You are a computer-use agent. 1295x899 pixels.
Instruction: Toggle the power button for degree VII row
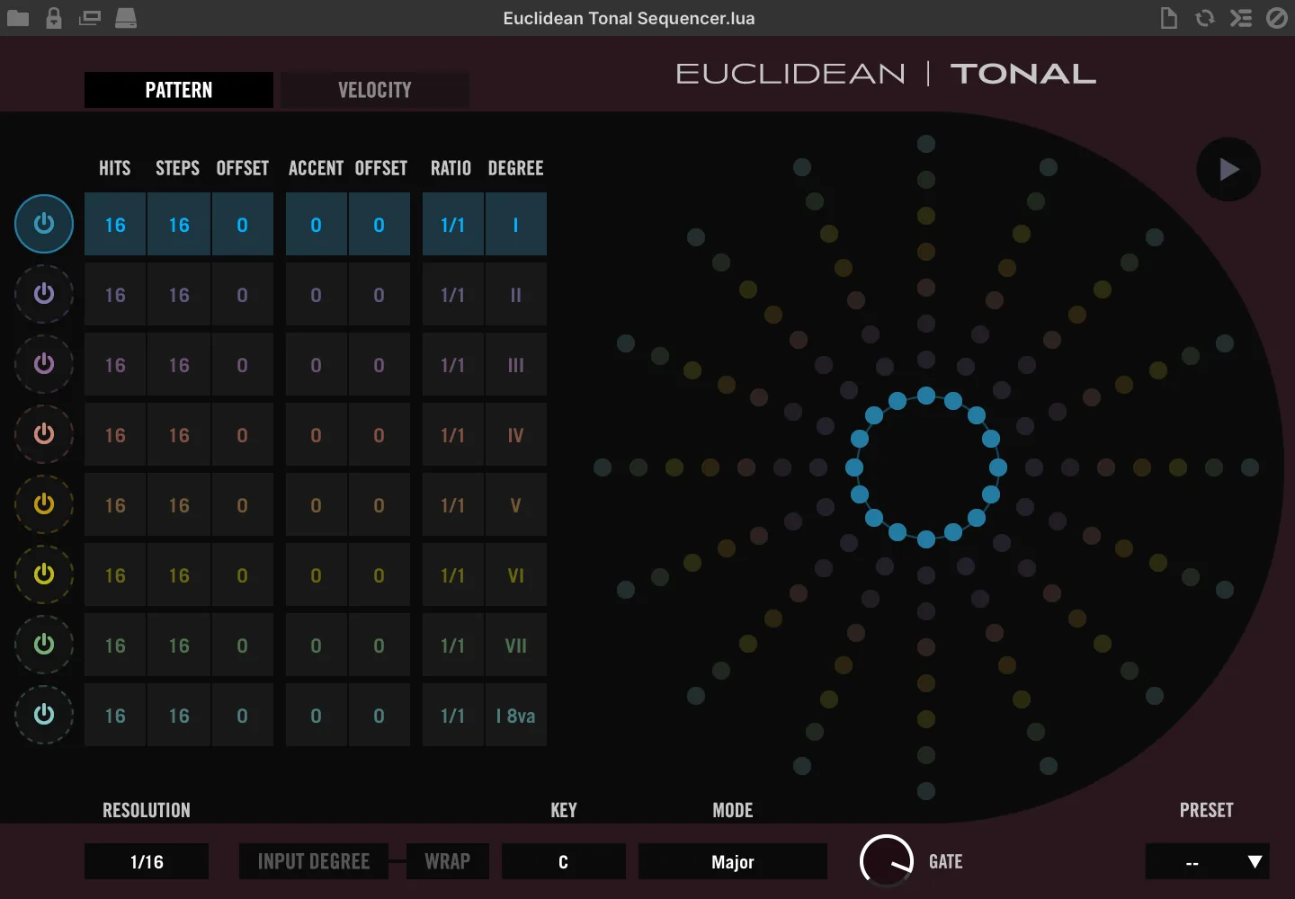click(x=44, y=645)
